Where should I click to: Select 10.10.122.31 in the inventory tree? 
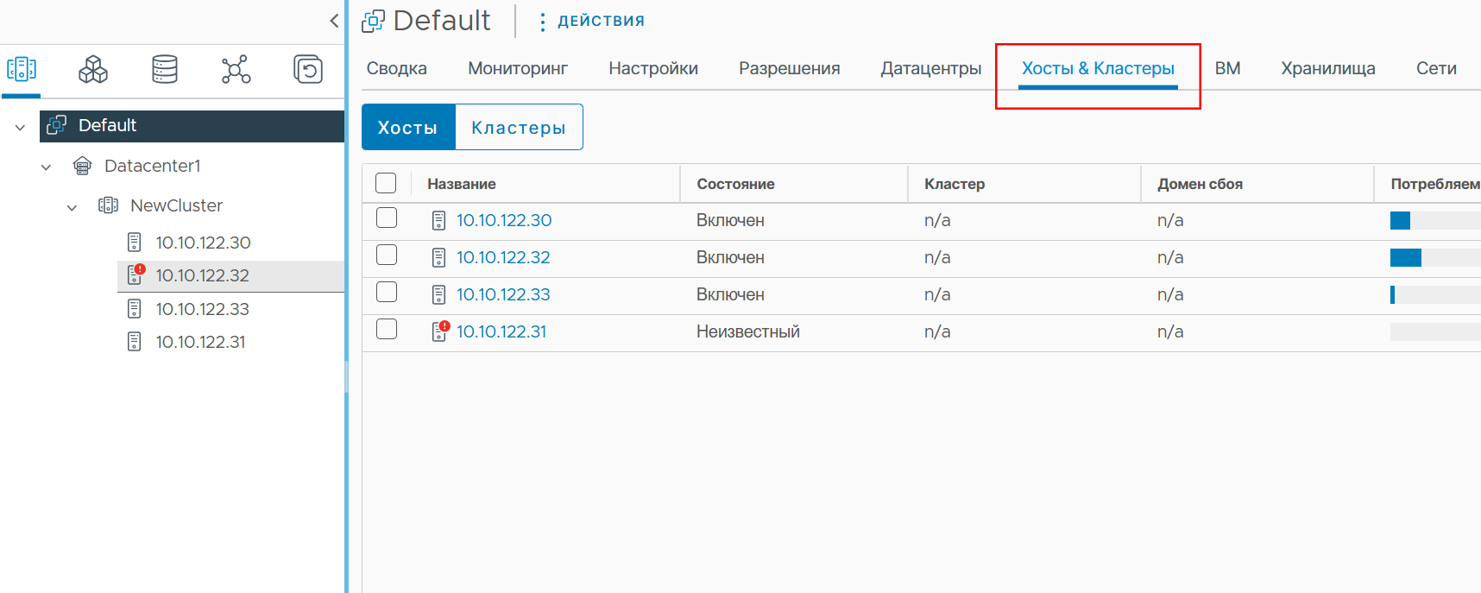coord(200,342)
